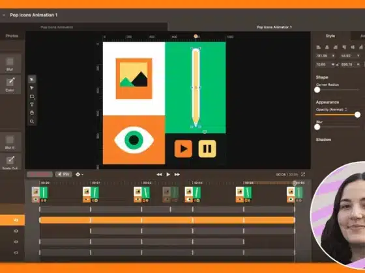The height and width of the screenshot is (273, 365).
Task: Click the align horizontal center icon
Action: click(327, 47)
